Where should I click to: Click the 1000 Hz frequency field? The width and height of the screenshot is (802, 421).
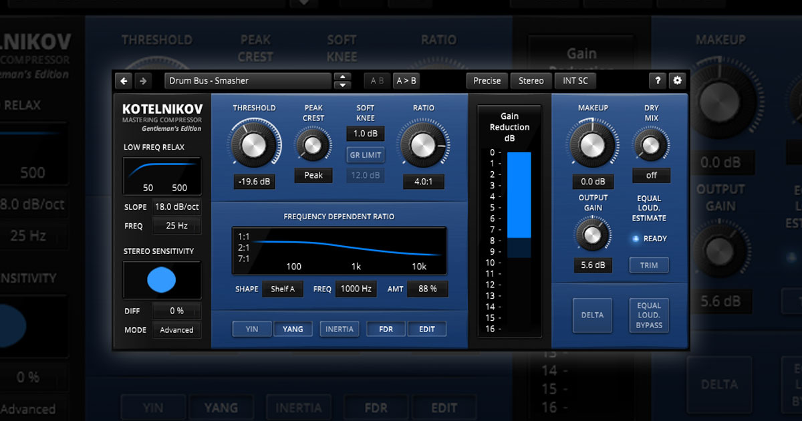[356, 289]
